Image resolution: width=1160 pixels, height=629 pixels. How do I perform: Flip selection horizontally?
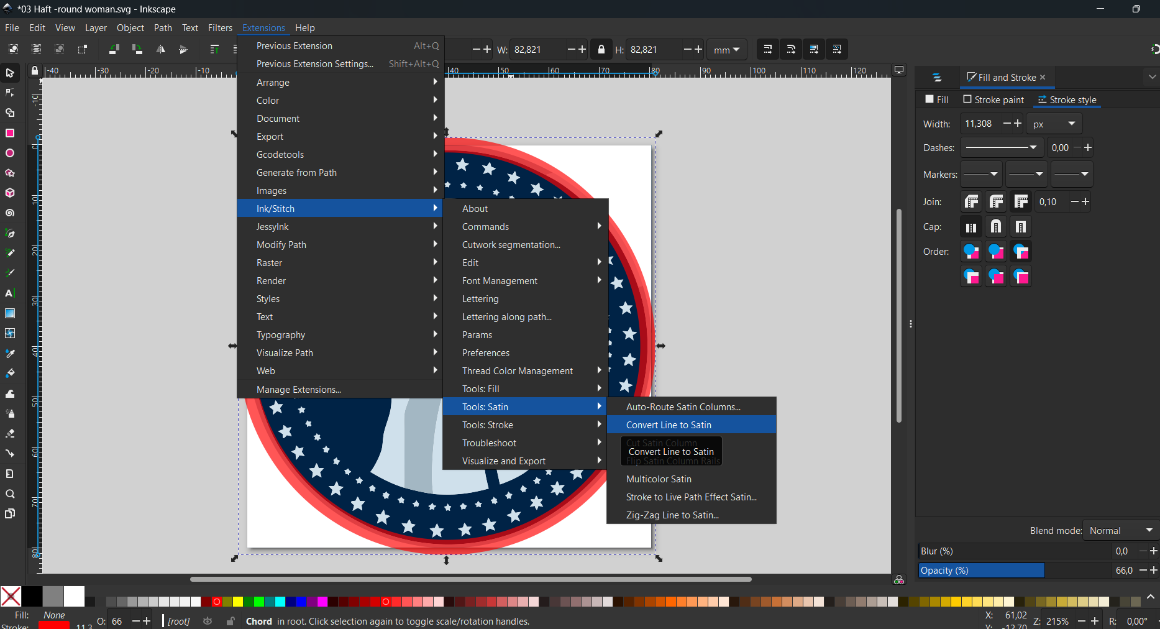click(160, 49)
